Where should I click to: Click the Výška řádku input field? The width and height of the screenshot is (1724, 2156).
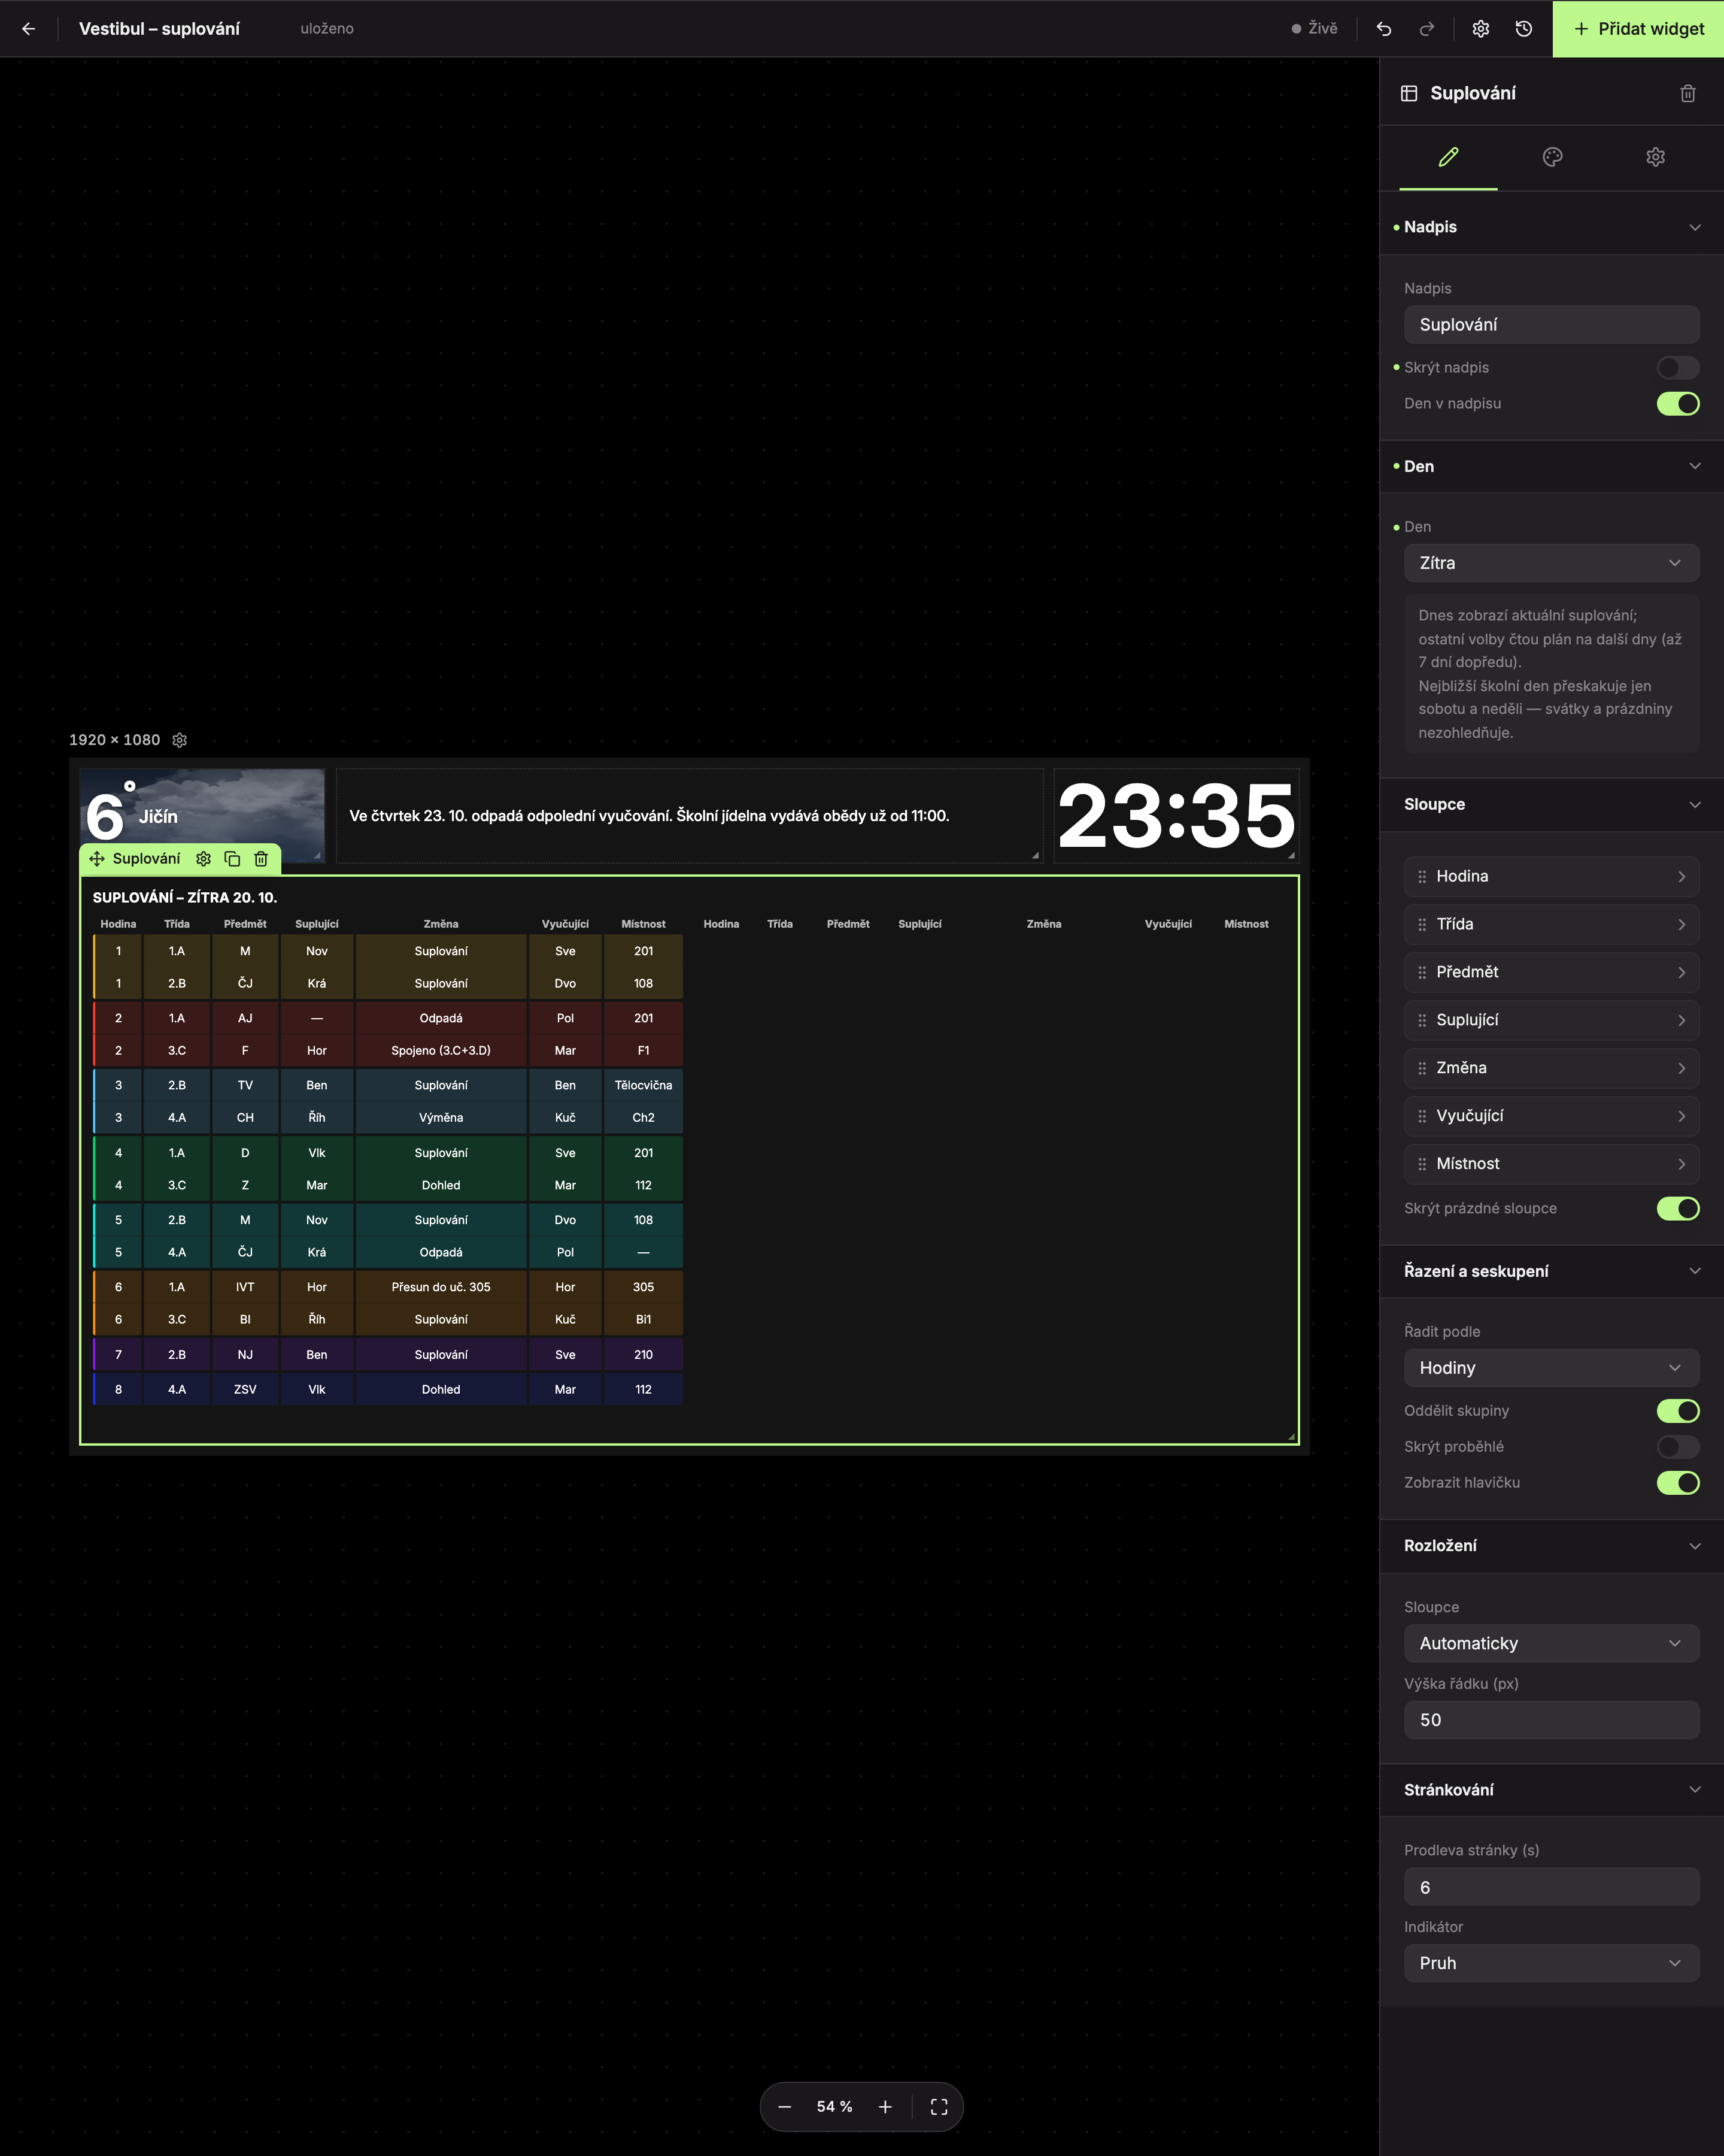click(1551, 1720)
